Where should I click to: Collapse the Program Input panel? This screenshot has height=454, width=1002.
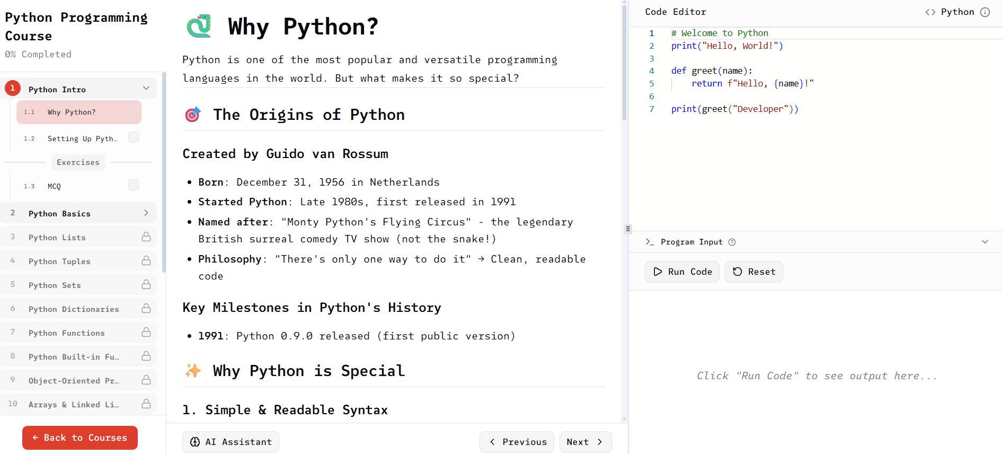985,242
